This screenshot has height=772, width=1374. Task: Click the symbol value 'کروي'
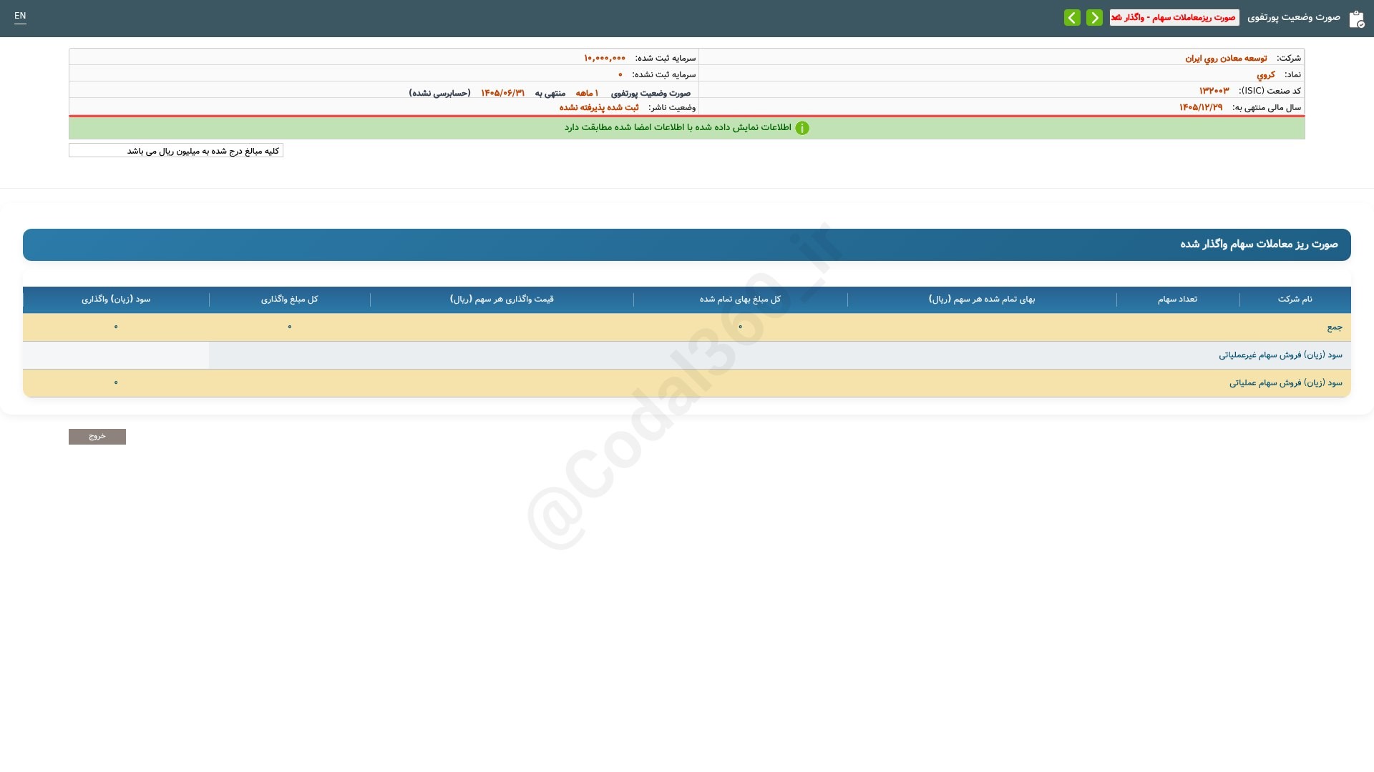point(1266,75)
